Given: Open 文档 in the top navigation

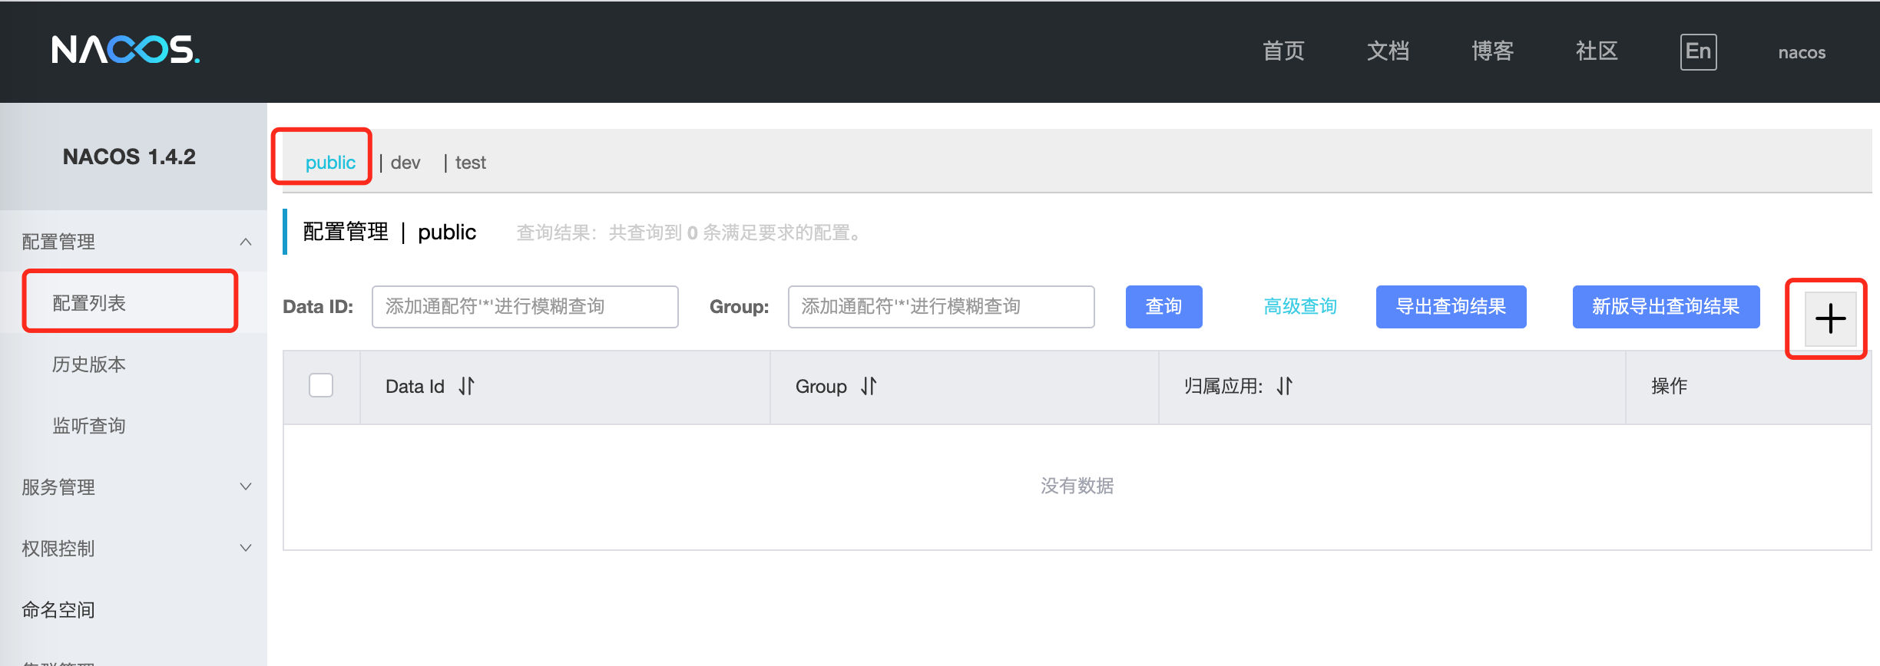Looking at the screenshot, I should (1388, 51).
